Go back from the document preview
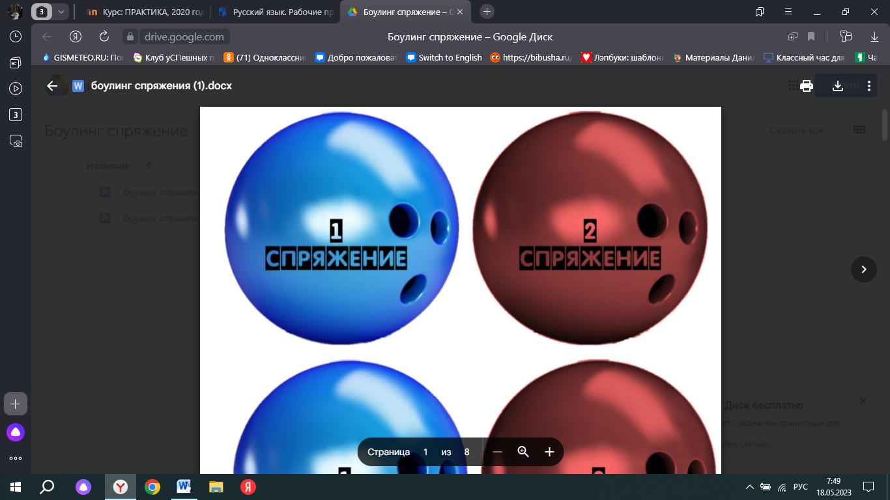 [53, 85]
